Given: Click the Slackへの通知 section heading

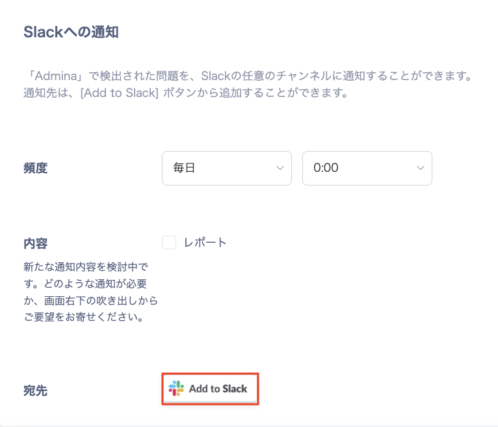Looking at the screenshot, I should click(71, 32).
